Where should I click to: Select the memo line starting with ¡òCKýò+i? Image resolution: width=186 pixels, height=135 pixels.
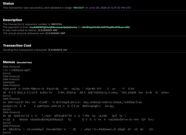(x=58, y=106)
